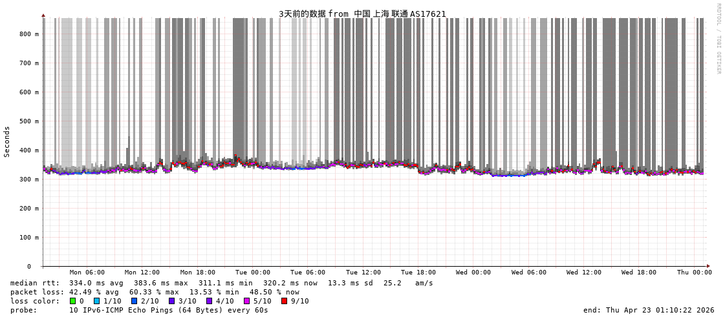
Task: Click the Wed 12:00 time axis label
Action: tap(584, 273)
